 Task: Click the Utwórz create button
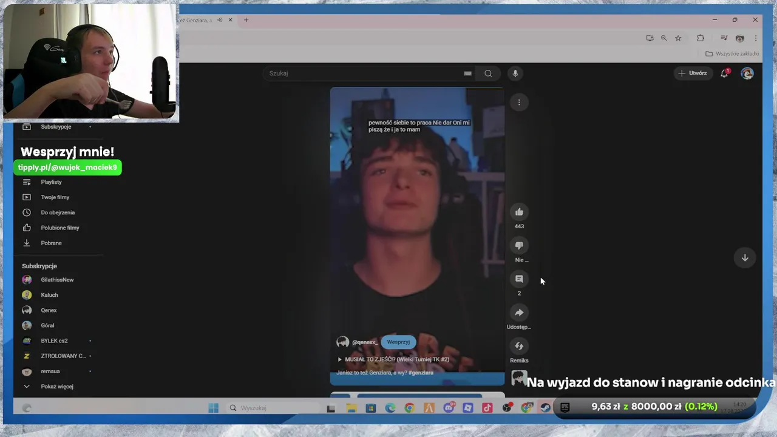tap(693, 73)
